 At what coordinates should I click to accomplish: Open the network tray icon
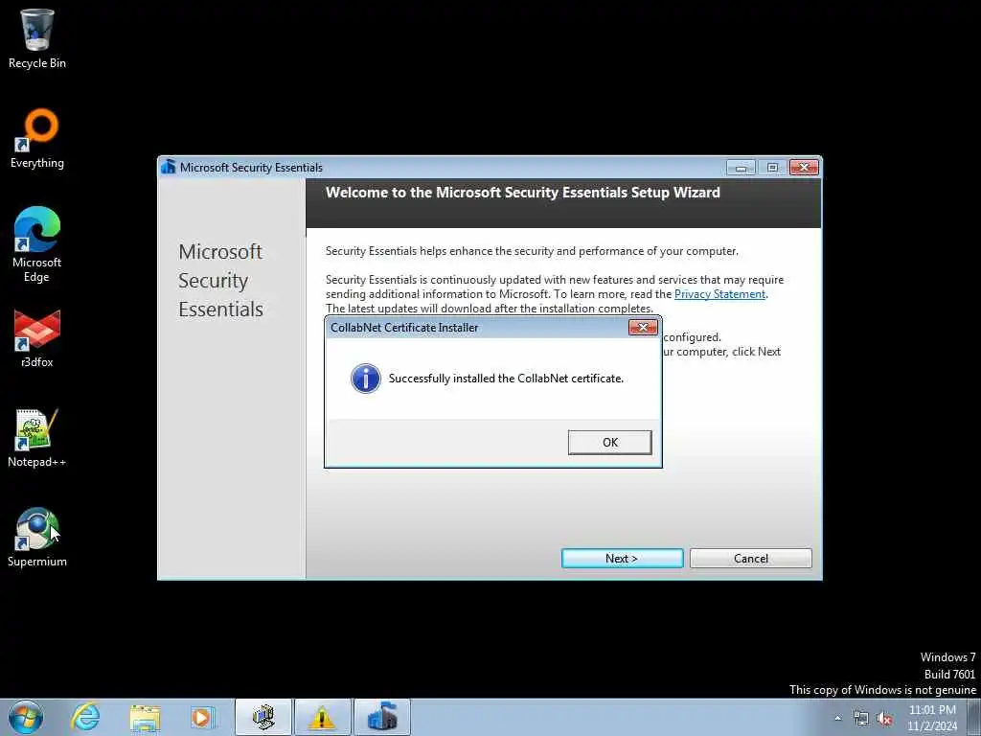pos(861,719)
